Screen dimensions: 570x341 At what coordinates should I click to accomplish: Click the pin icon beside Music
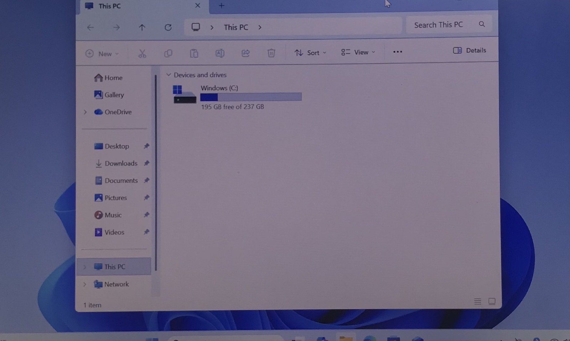146,214
